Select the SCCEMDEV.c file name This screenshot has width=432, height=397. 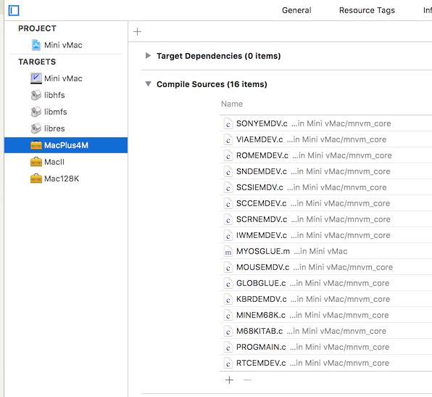262,204
